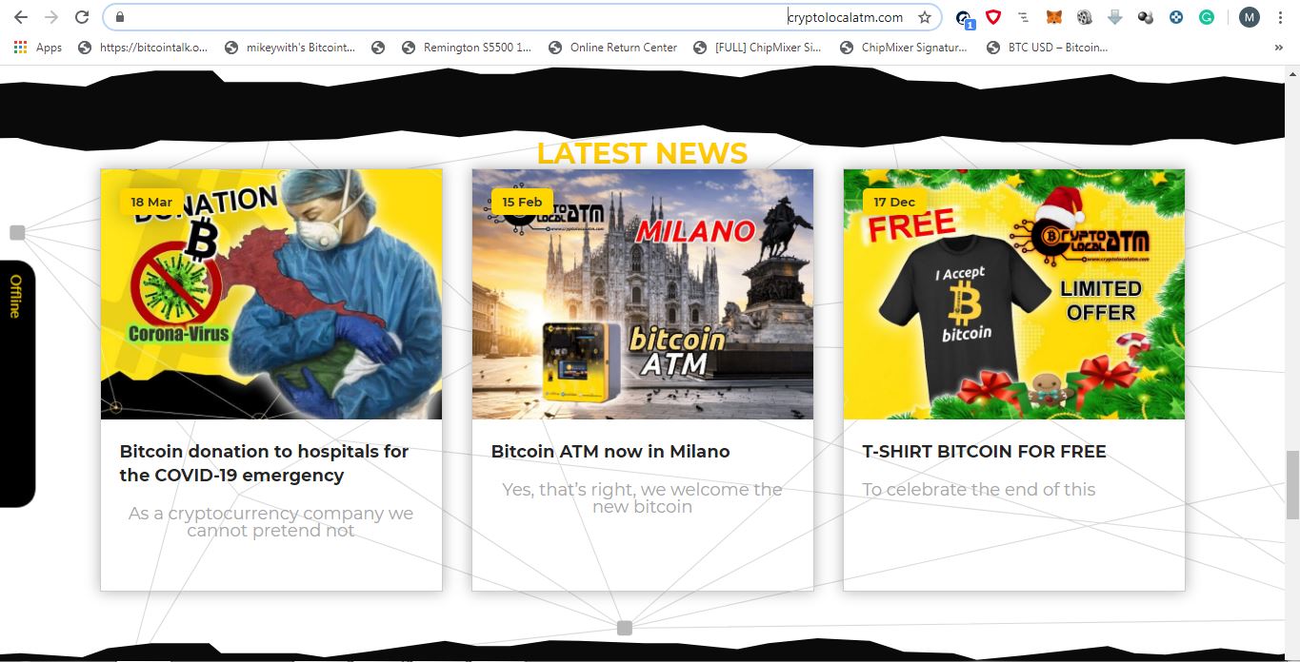Open the Chrome profile avatar M
1300x662 pixels.
tap(1249, 17)
